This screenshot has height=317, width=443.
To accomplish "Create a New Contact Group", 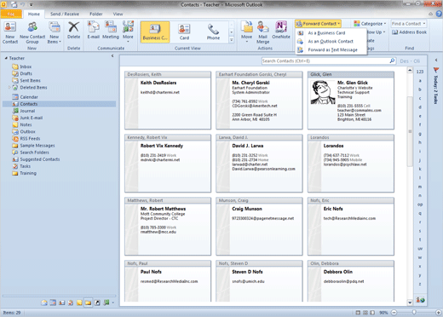I will (x=32, y=32).
